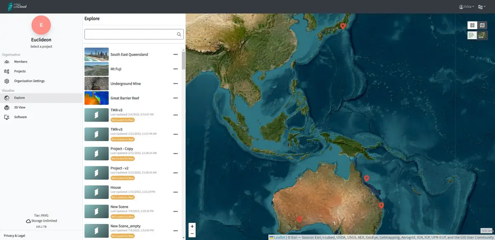Select the South East Queensland title
This screenshot has height=240, width=495.
[x=129, y=54]
